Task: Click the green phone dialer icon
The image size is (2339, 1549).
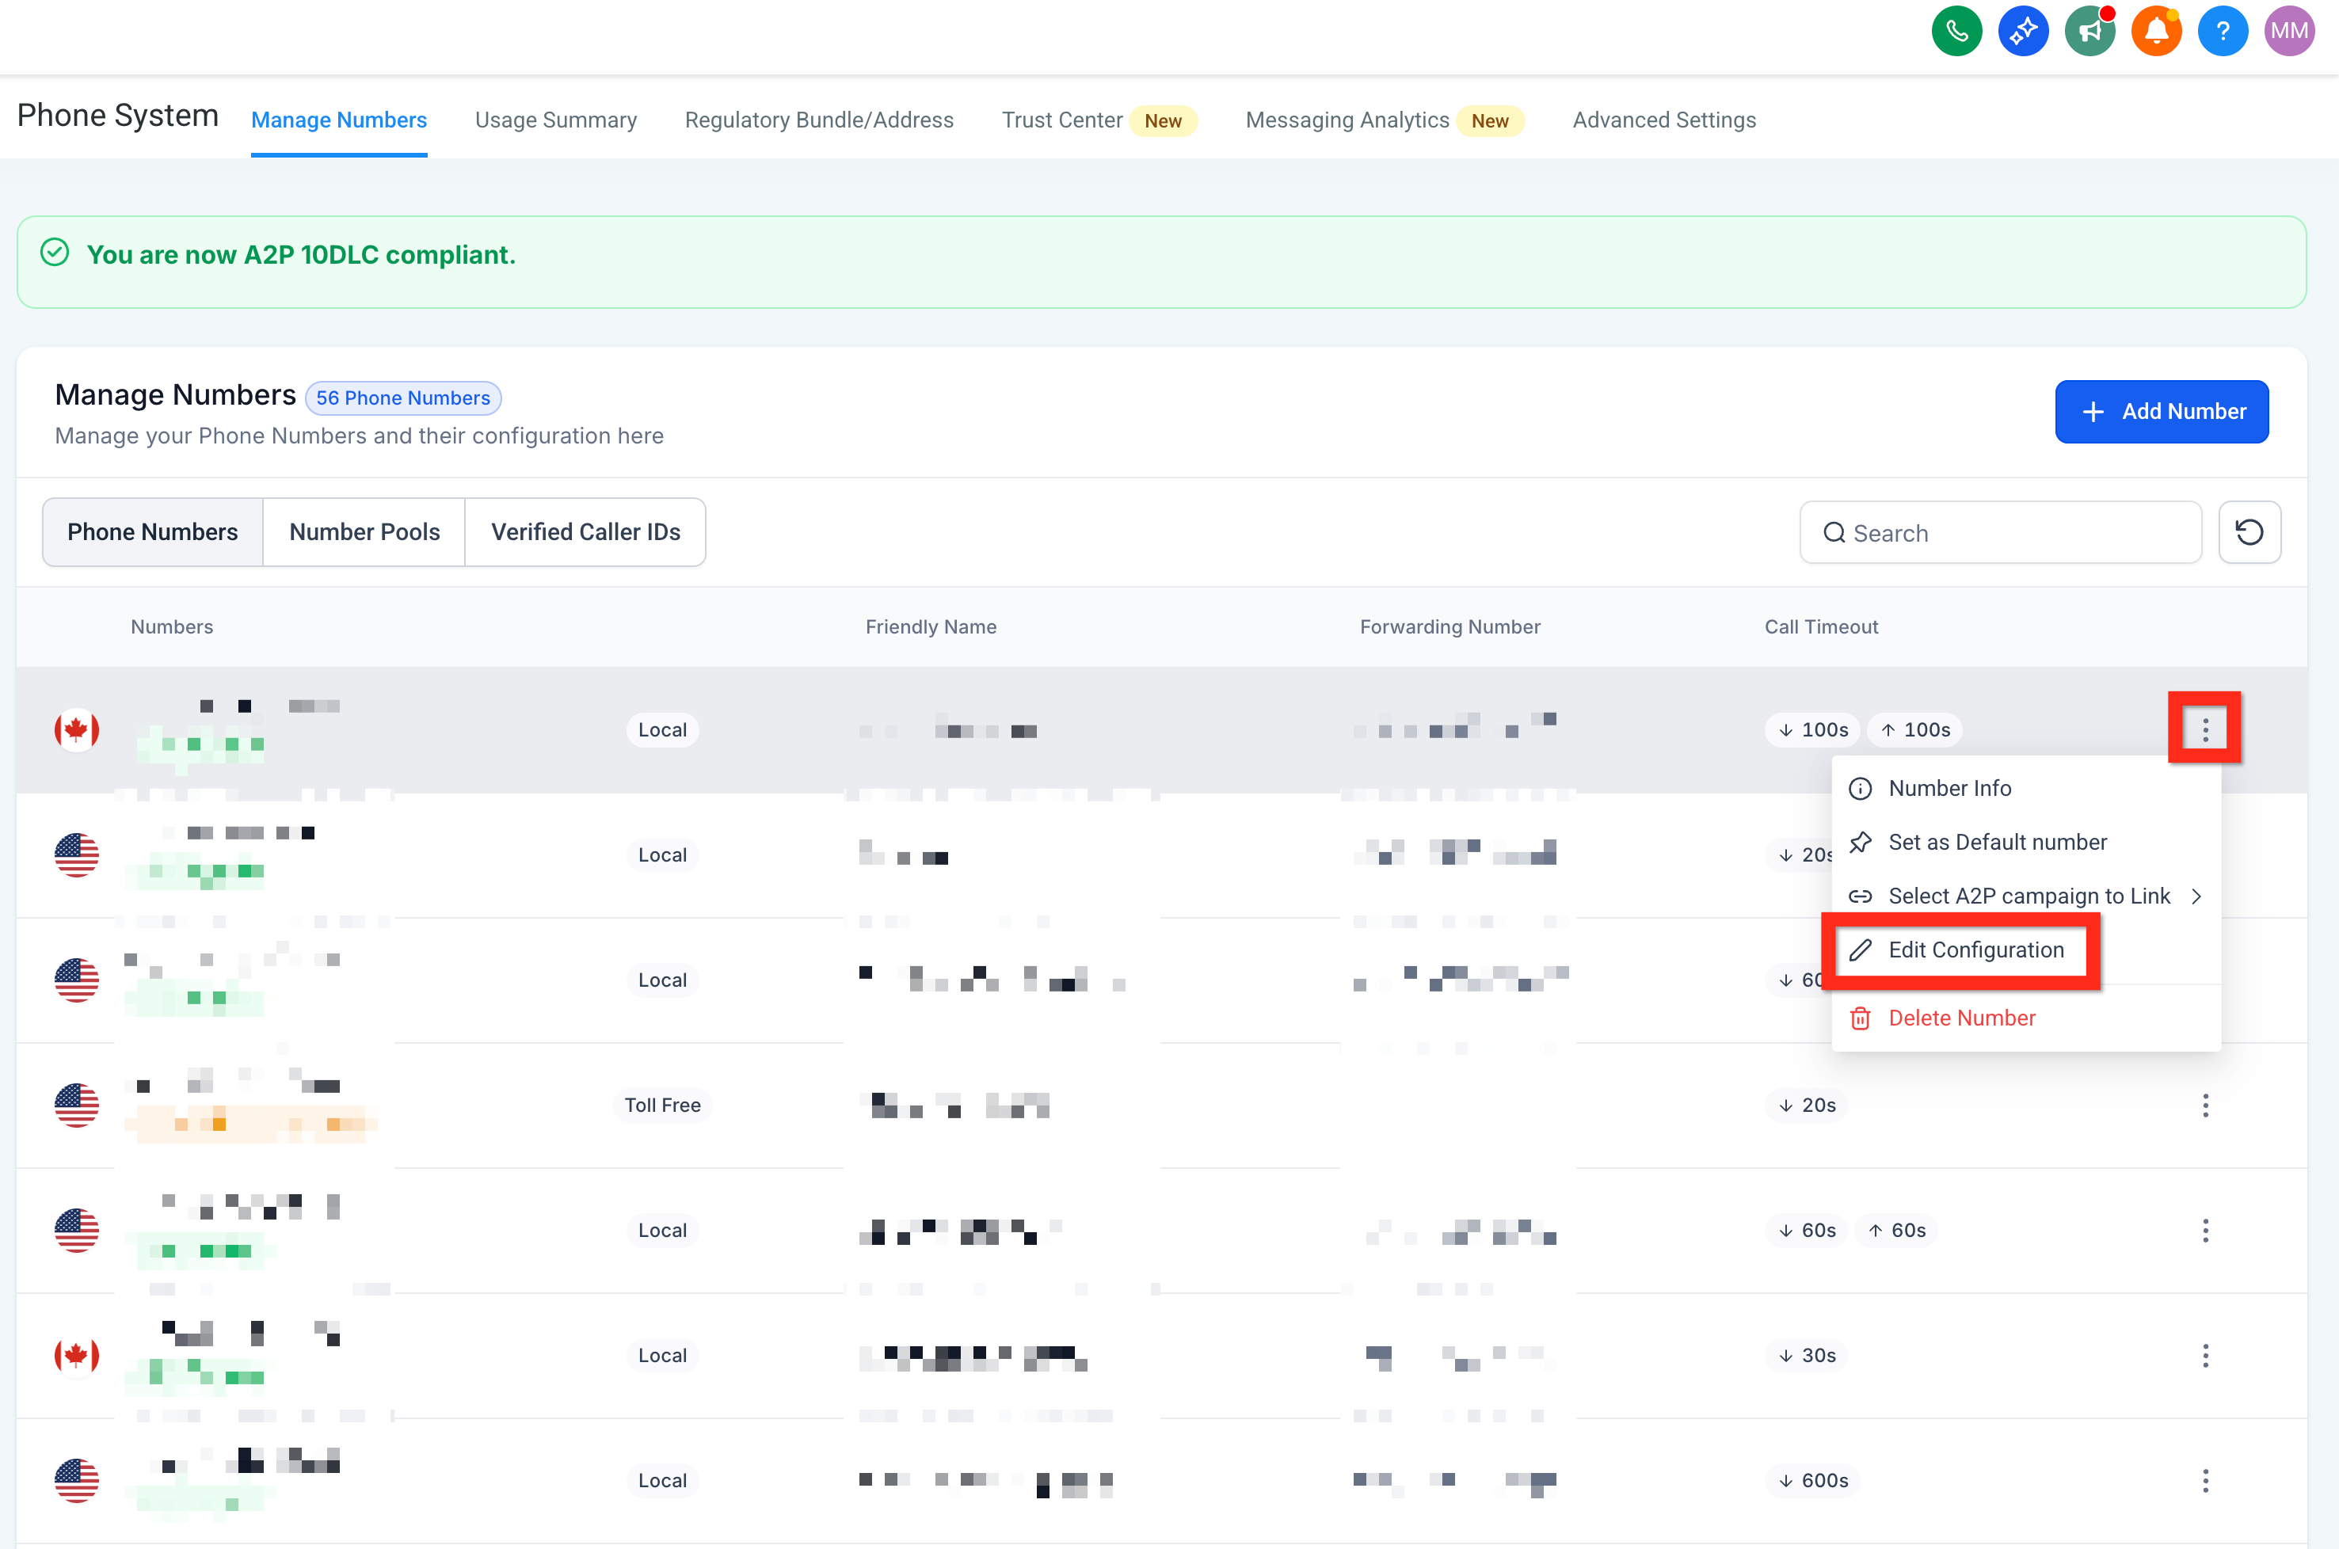Action: tap(1956, 32)
